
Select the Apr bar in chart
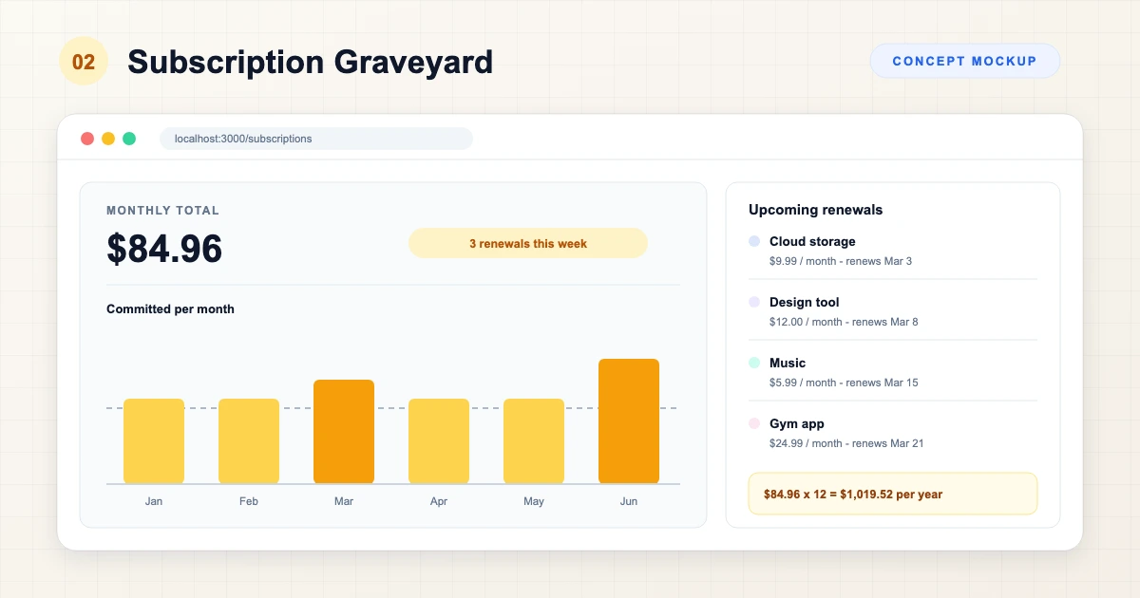coord(439,441)
